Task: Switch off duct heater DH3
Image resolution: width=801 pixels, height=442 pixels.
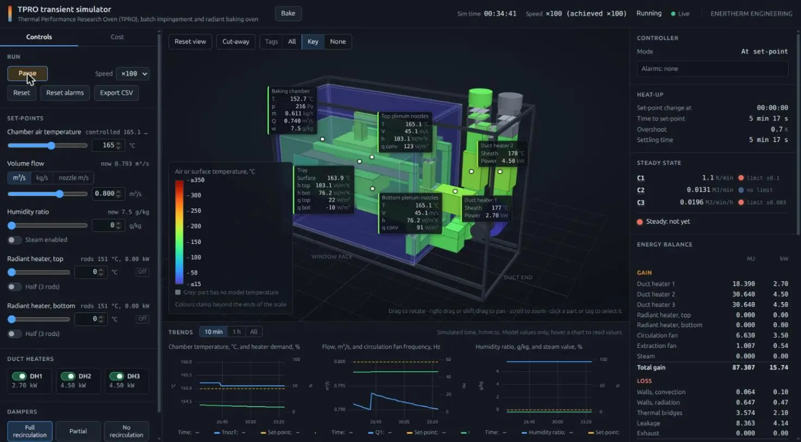Action: [x=116, y=376]
